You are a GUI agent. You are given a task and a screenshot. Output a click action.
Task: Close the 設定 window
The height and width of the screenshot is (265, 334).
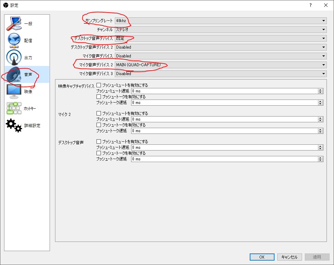pos(326,5)
